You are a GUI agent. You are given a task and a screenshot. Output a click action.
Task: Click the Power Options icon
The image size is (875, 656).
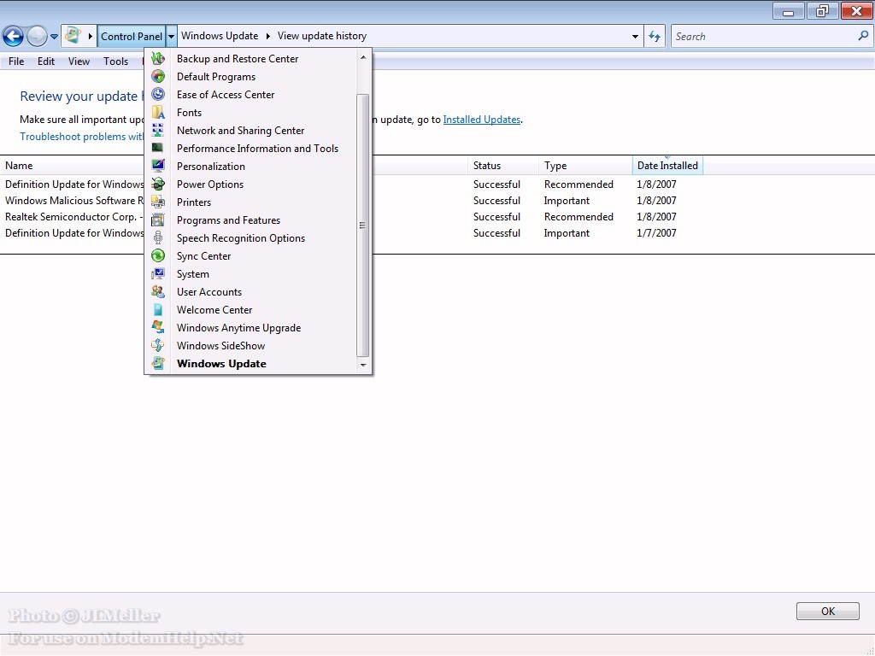click(x=158, y=184)
